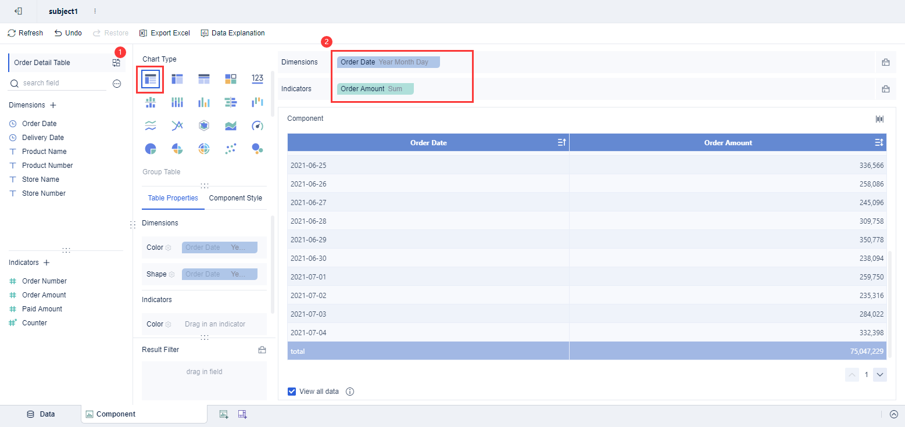The image size is (905, 427).
Task: Sort the Order Date column
Action: click(x=560, y=142)
